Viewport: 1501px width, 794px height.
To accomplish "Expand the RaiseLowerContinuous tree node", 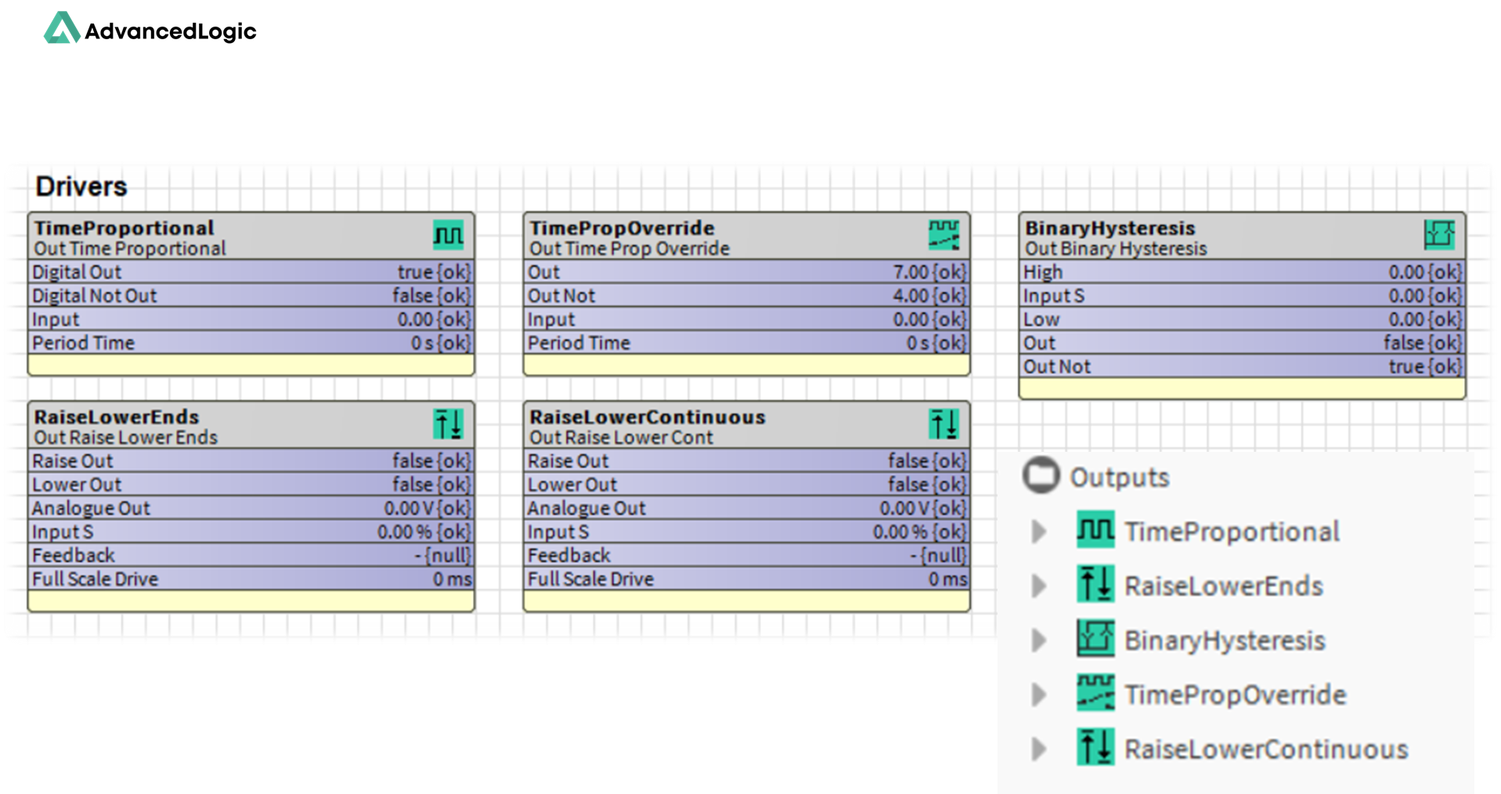I will coord(1039,749).
